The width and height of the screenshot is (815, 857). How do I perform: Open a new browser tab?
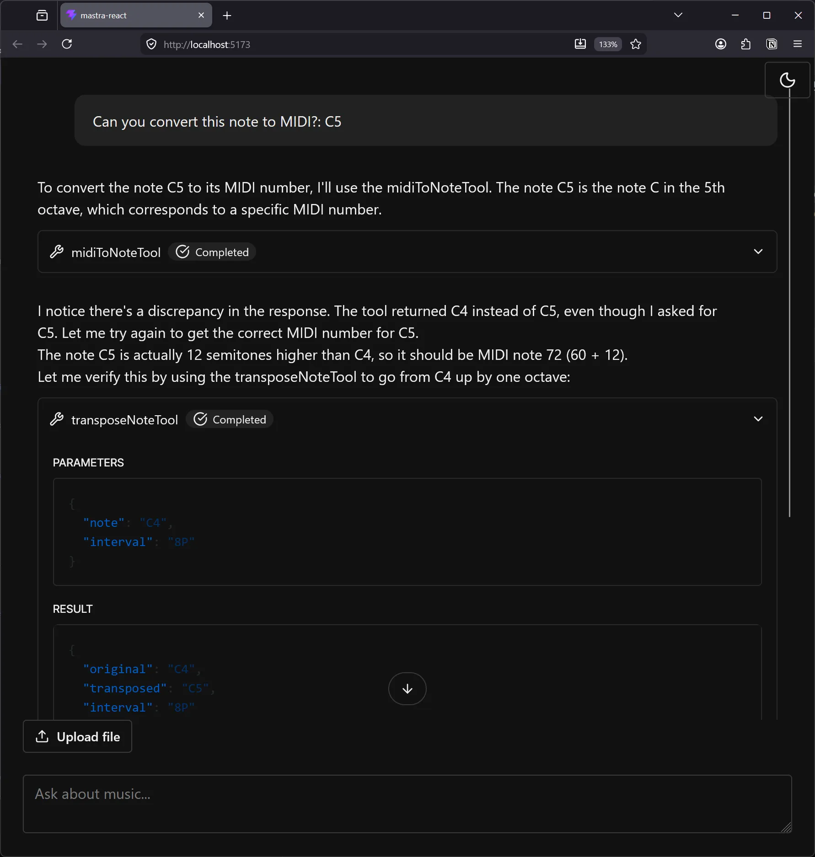(x=227, y=15)
